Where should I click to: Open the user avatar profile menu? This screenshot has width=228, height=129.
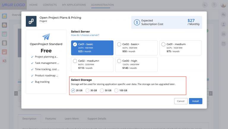(x=223, y=5)
